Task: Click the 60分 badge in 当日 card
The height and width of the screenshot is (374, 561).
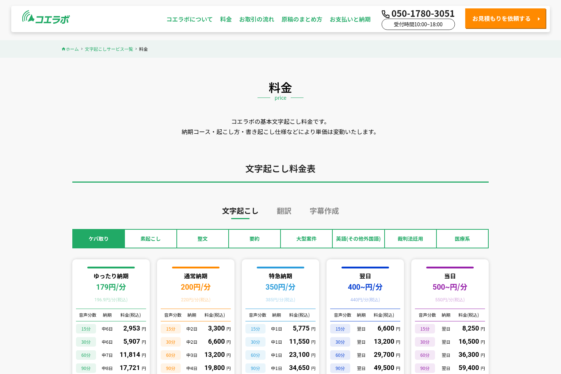Action: pos(425,355)
